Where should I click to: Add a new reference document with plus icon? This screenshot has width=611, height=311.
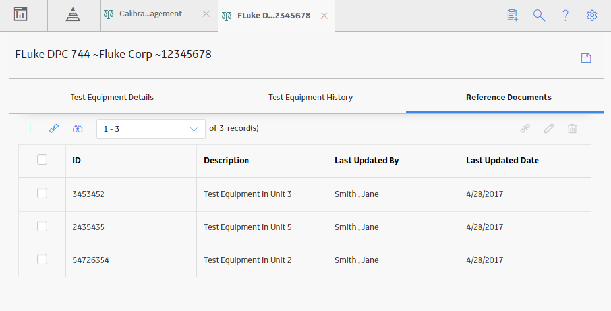click(30, 128)
